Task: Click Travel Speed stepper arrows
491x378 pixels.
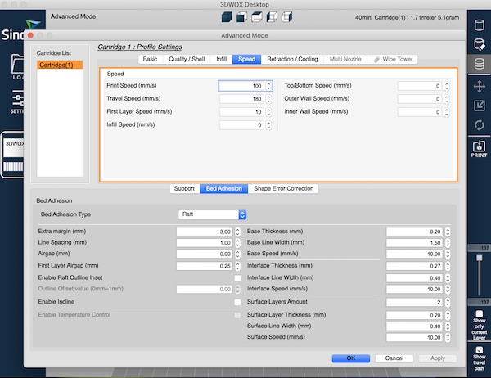Action: (x=268, y=99)
